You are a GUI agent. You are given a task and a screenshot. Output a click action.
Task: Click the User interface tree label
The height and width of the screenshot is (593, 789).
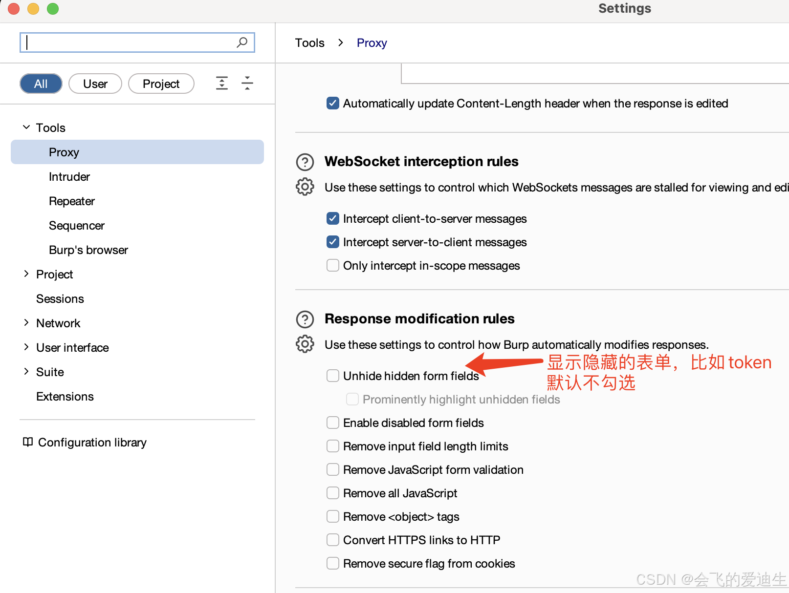coord(73,347)
